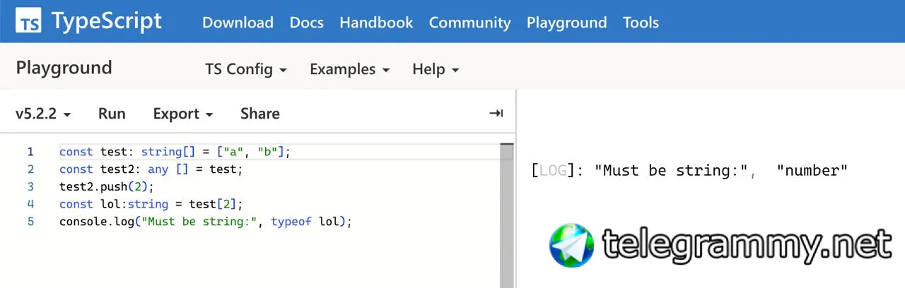Open the Tools nav link
This screenshot has height=288, width=905.
[x=641, y=23]
